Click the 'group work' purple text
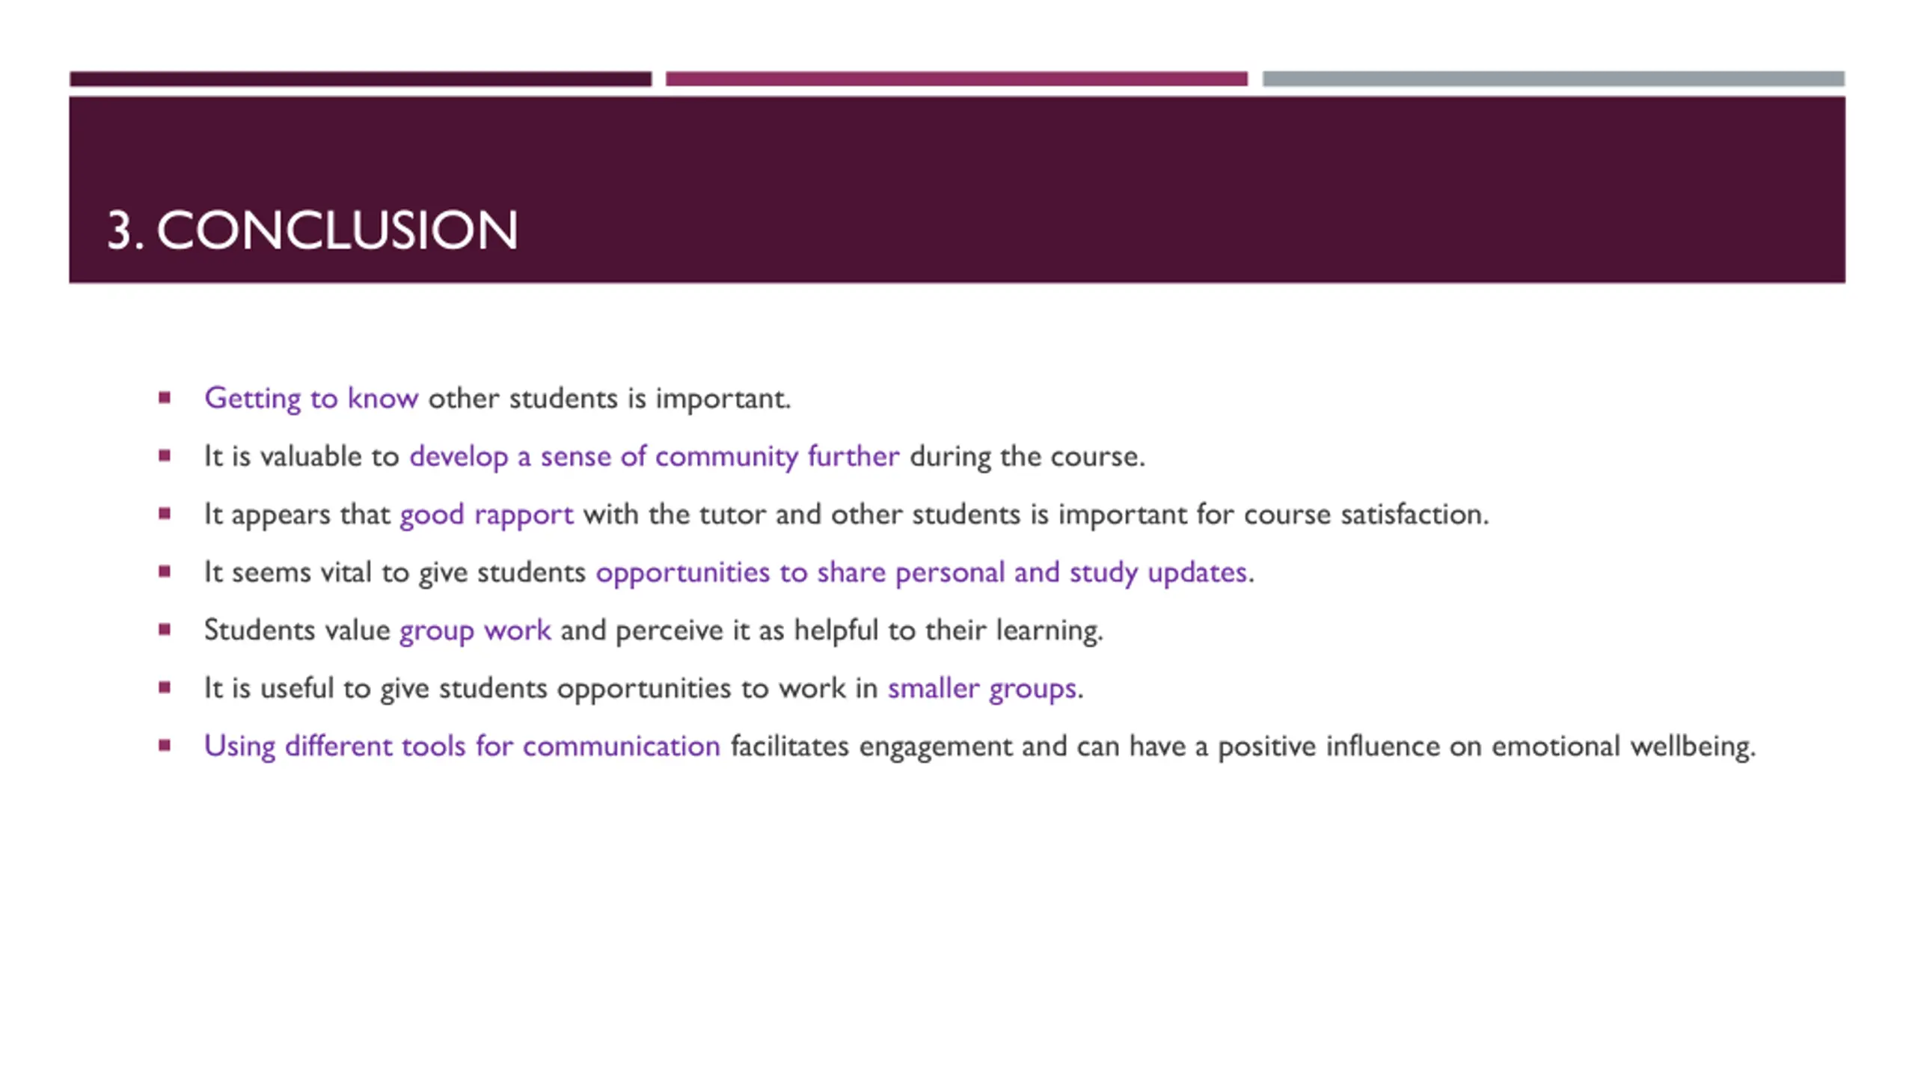Image resolution: width=1915 pixels, height=1077 pixels. 475,630
